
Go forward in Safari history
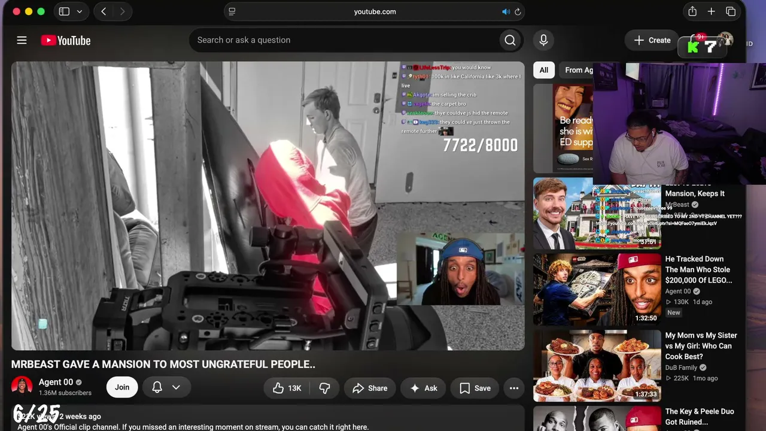pyautogui.click(x=122, y=11)
